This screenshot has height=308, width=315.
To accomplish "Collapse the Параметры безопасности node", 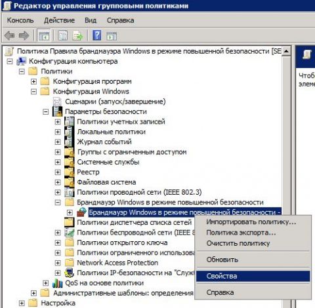I will click(x=45, y=112).
